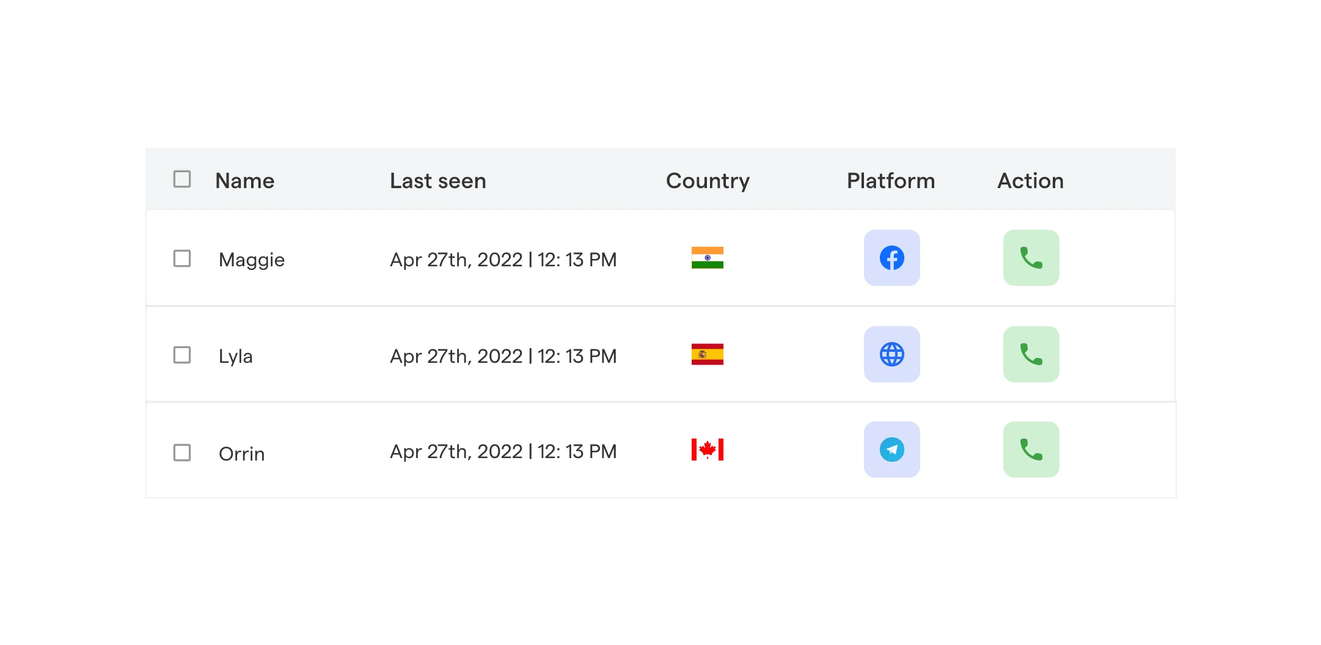Image resolution: width=1321 pixels, height=645 pixels.
Task: Tick the checkbox for Orrin
Action: (182, 453)
